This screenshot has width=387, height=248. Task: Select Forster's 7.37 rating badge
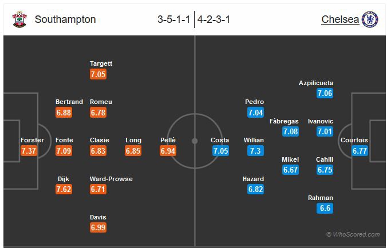click(x=29, y=151)
